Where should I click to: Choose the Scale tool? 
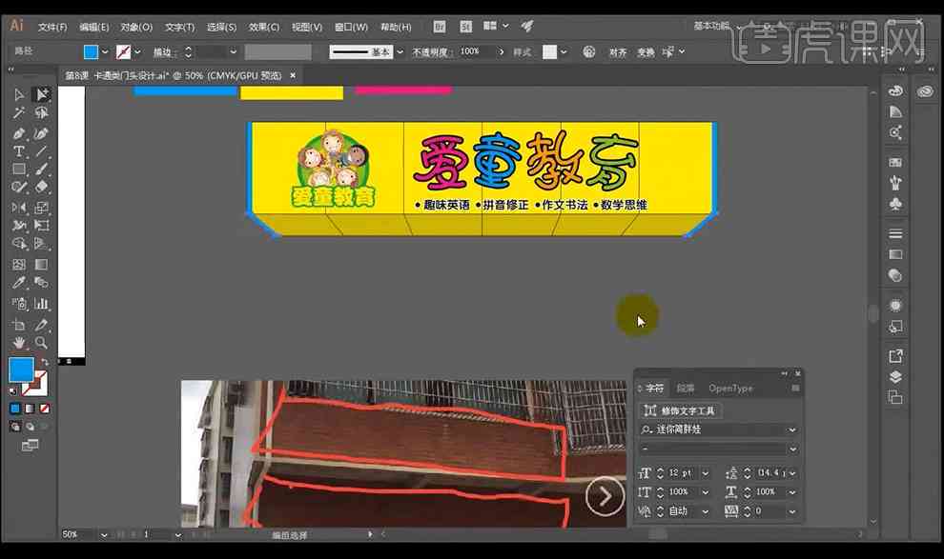point(42,208)
